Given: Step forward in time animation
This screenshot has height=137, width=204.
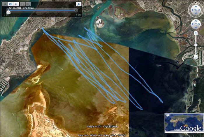Looking at the screenshot, I should [16, 4].
